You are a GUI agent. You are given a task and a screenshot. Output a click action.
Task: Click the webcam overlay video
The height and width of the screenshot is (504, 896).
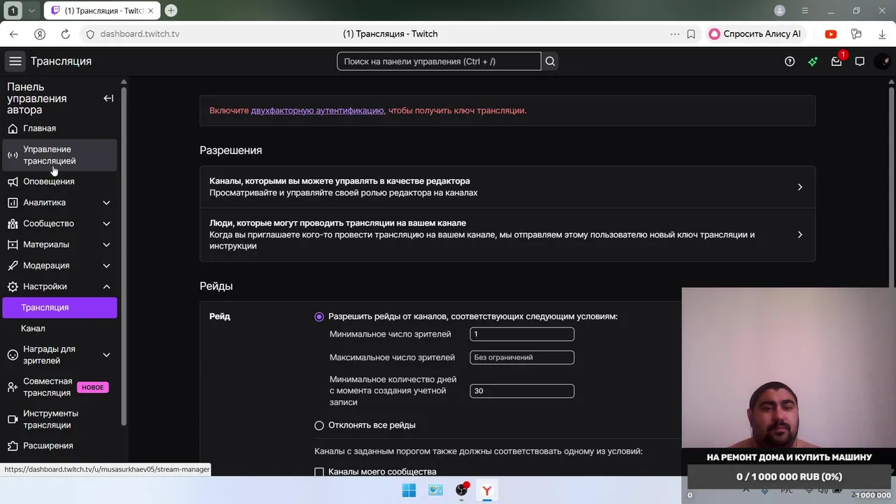[789, 367]
